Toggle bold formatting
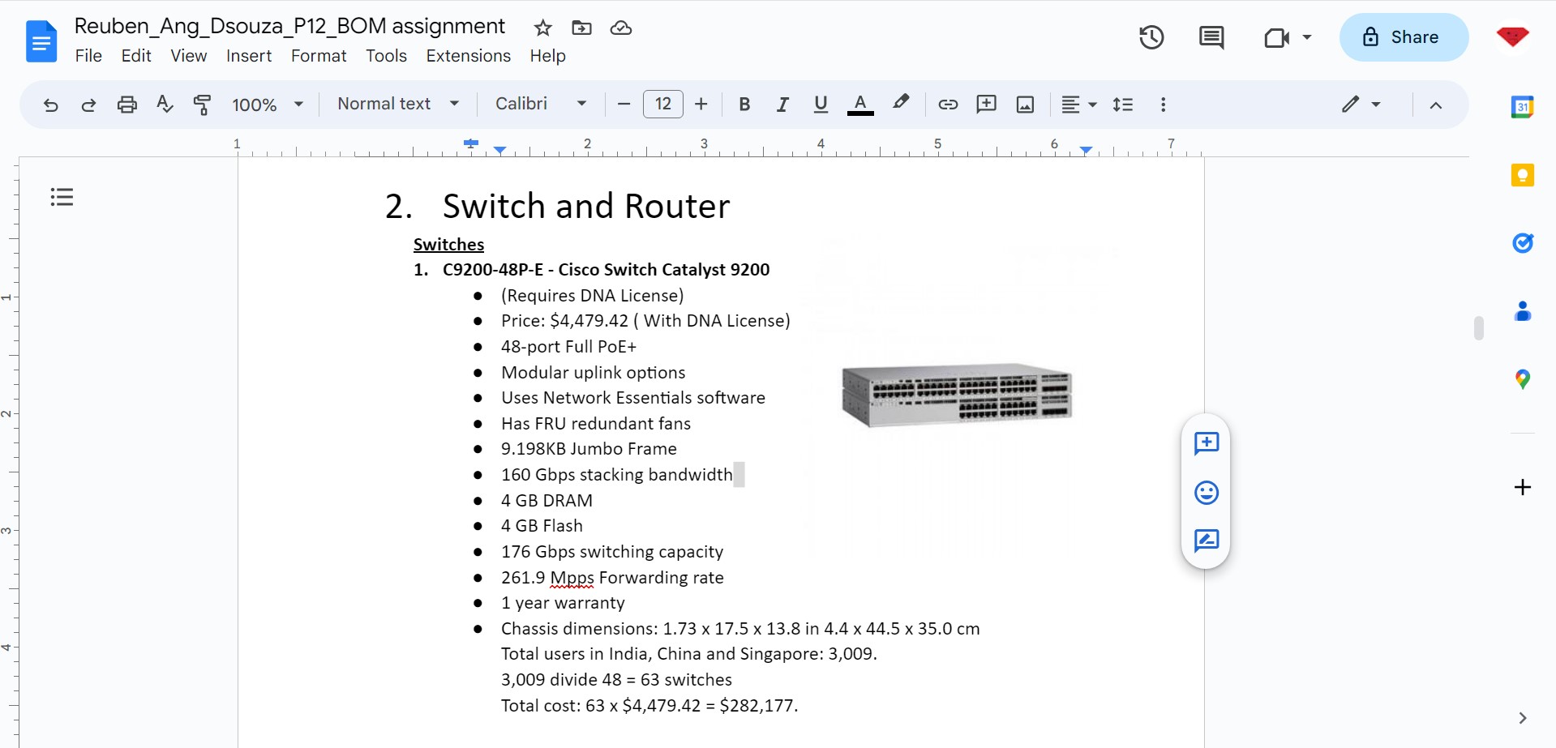 click(x=744, y=105)
